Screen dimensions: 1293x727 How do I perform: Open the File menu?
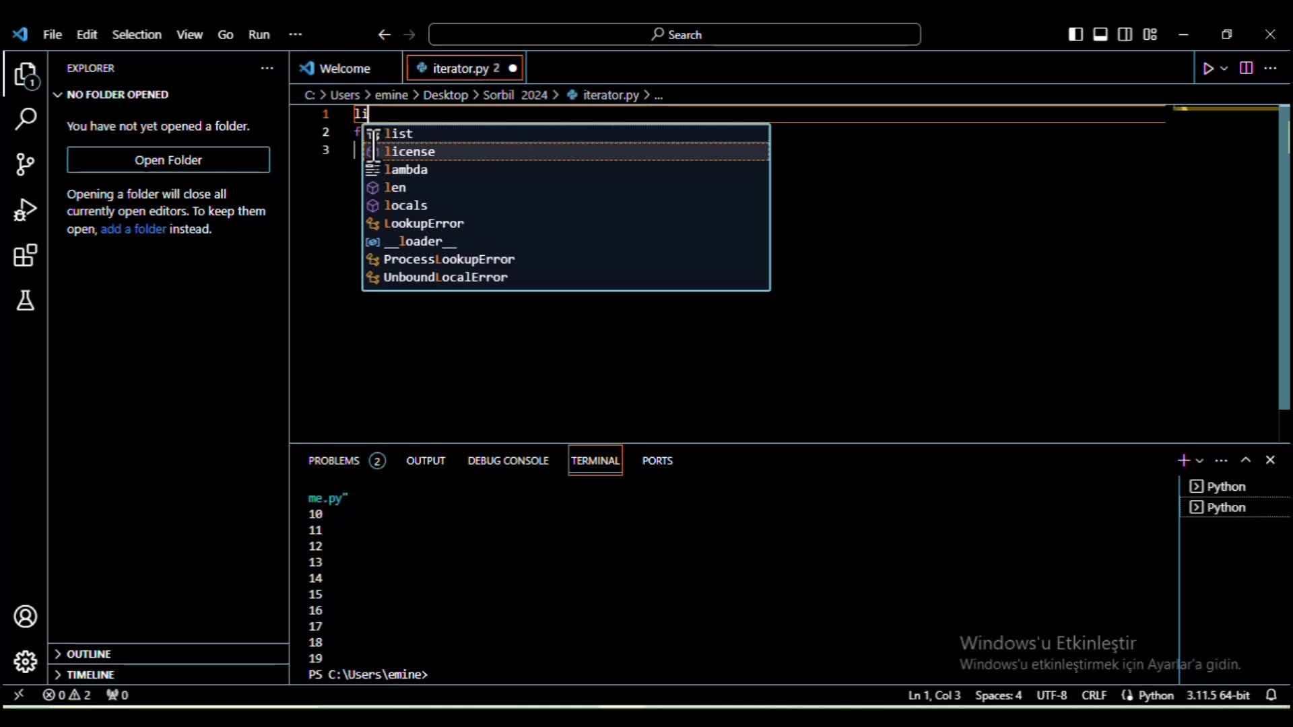[53, 34]
